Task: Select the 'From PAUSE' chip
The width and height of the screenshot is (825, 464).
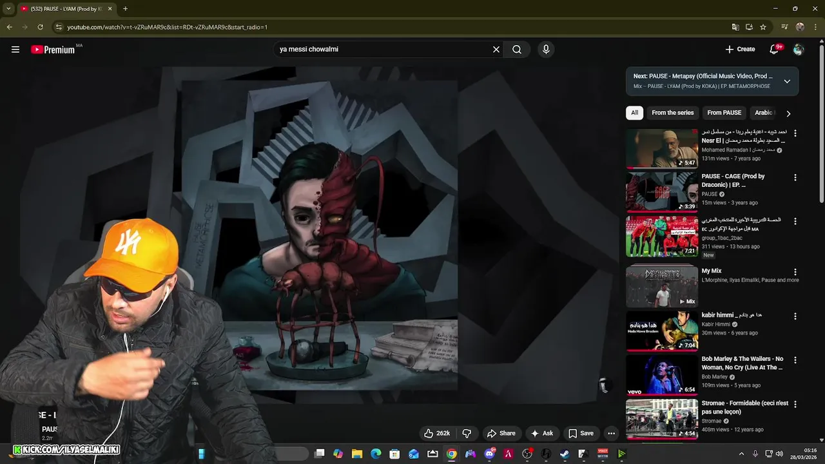Action: 724,113
